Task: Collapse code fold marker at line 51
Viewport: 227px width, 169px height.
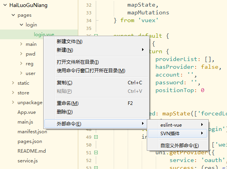Action: (96, 153)
